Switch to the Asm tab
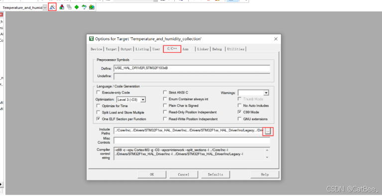 [186, 49]
